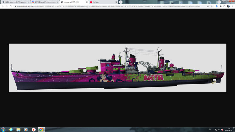Open the blue shield extension icon

click(x=216, y=6)
